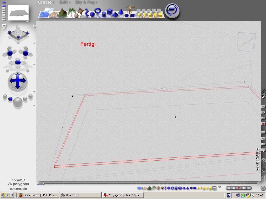The height and width of the screenshot is (199, 266).
Task: Create a yellow radial light
Action: [139, 15]
